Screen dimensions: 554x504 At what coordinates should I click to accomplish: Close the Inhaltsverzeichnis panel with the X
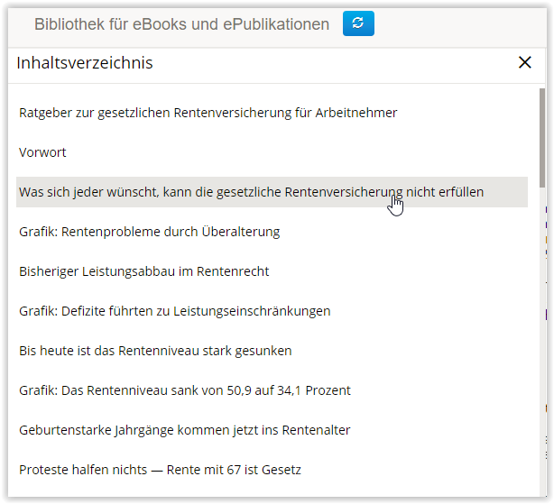coord(524,62)
